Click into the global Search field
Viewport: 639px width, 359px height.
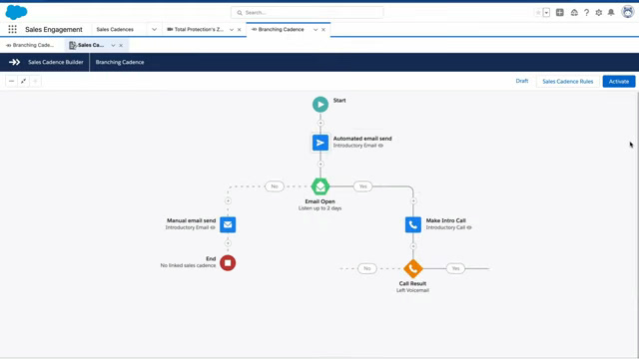[307, 13]
